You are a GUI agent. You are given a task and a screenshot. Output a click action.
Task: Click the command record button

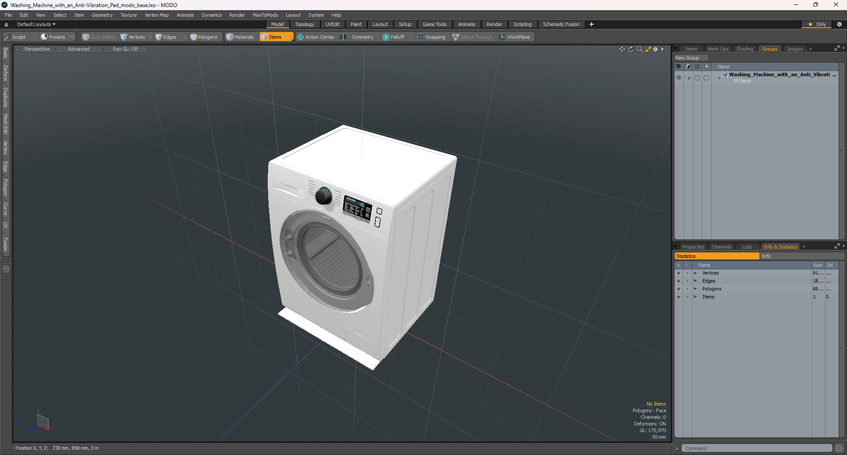(x=839, y=448)
